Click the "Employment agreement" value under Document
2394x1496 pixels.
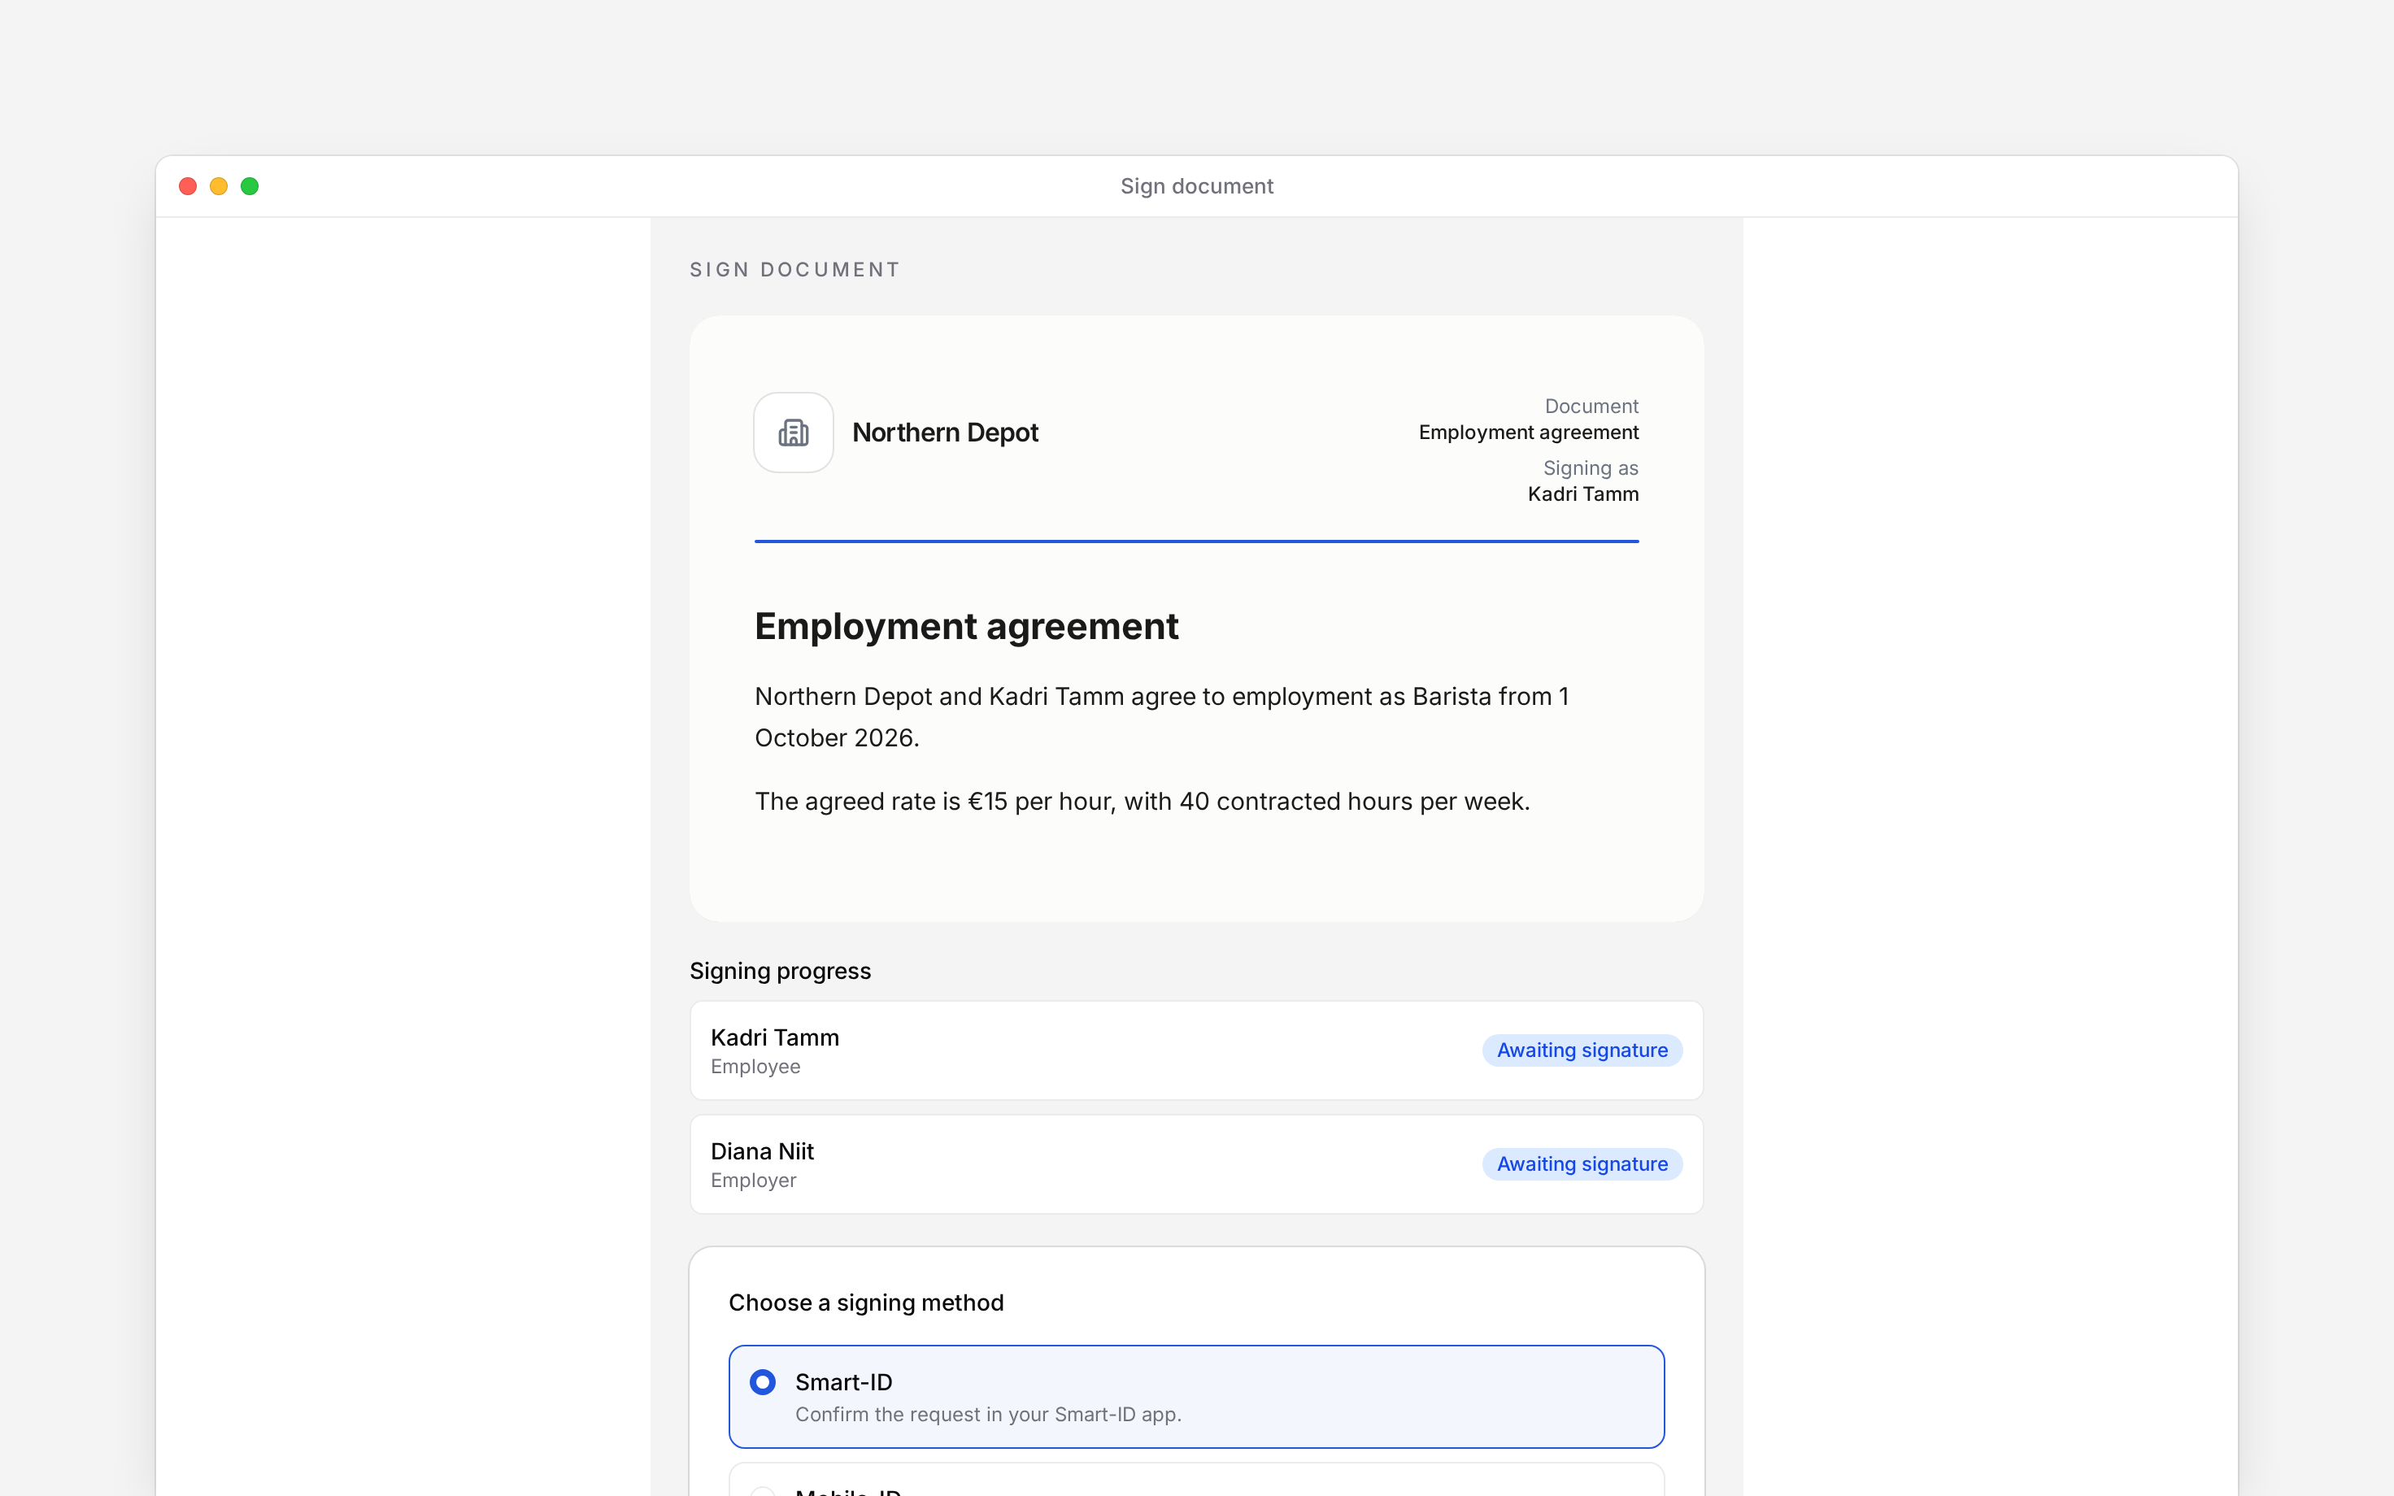(1529, 433)
